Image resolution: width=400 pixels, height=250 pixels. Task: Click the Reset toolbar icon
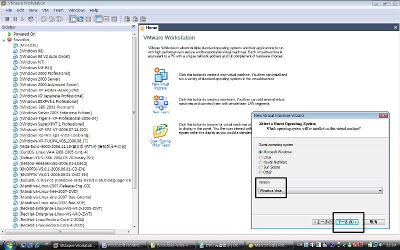[30, 19]
